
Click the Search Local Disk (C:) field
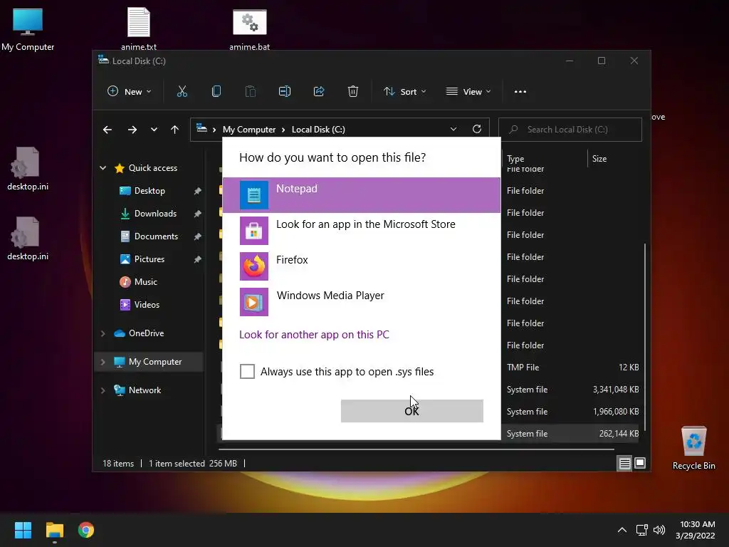tap(570, 130)
